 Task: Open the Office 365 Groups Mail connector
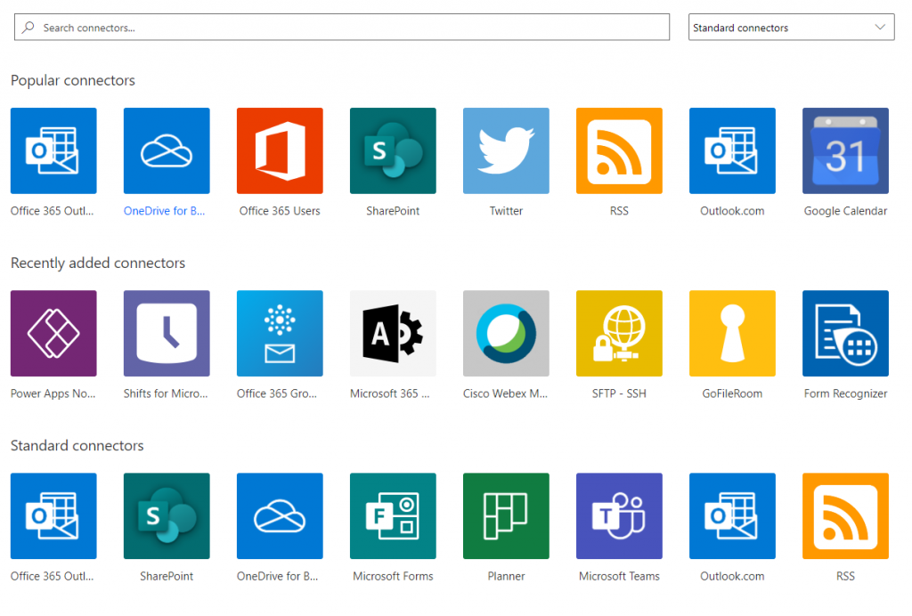[x=280, y=333]
